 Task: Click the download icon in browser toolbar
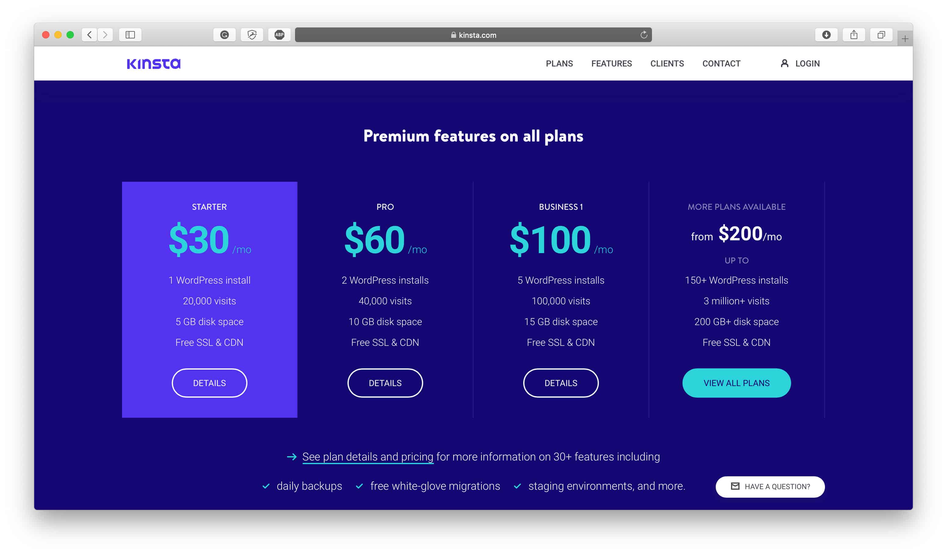(x=825, y=35)
